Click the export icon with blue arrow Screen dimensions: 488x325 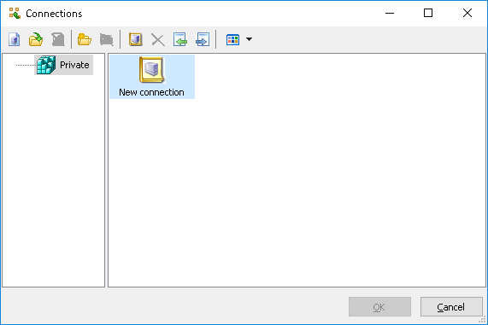(x=203, y=39)
